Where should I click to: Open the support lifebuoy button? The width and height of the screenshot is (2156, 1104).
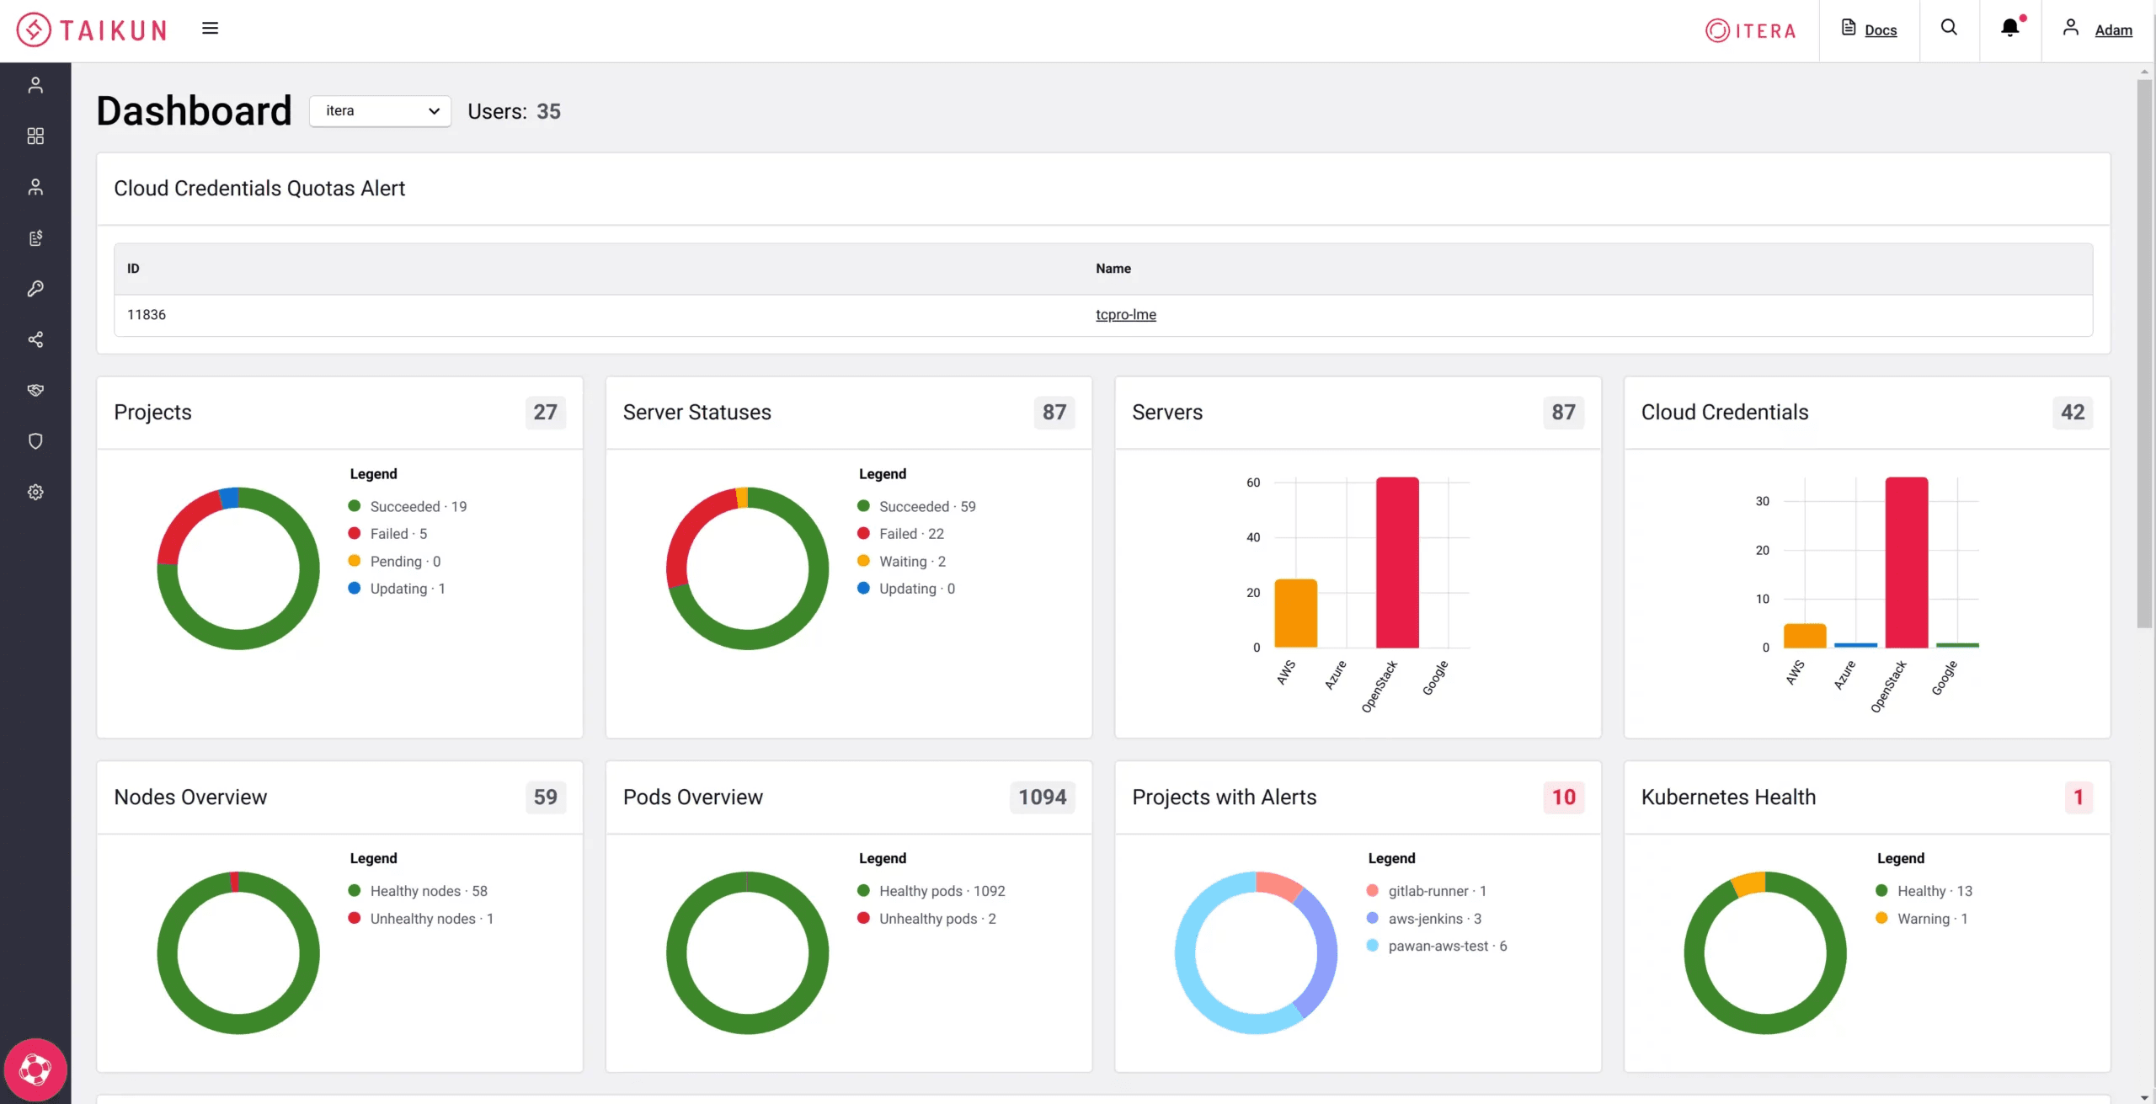pyautogui.click(x=35, y=1069)
